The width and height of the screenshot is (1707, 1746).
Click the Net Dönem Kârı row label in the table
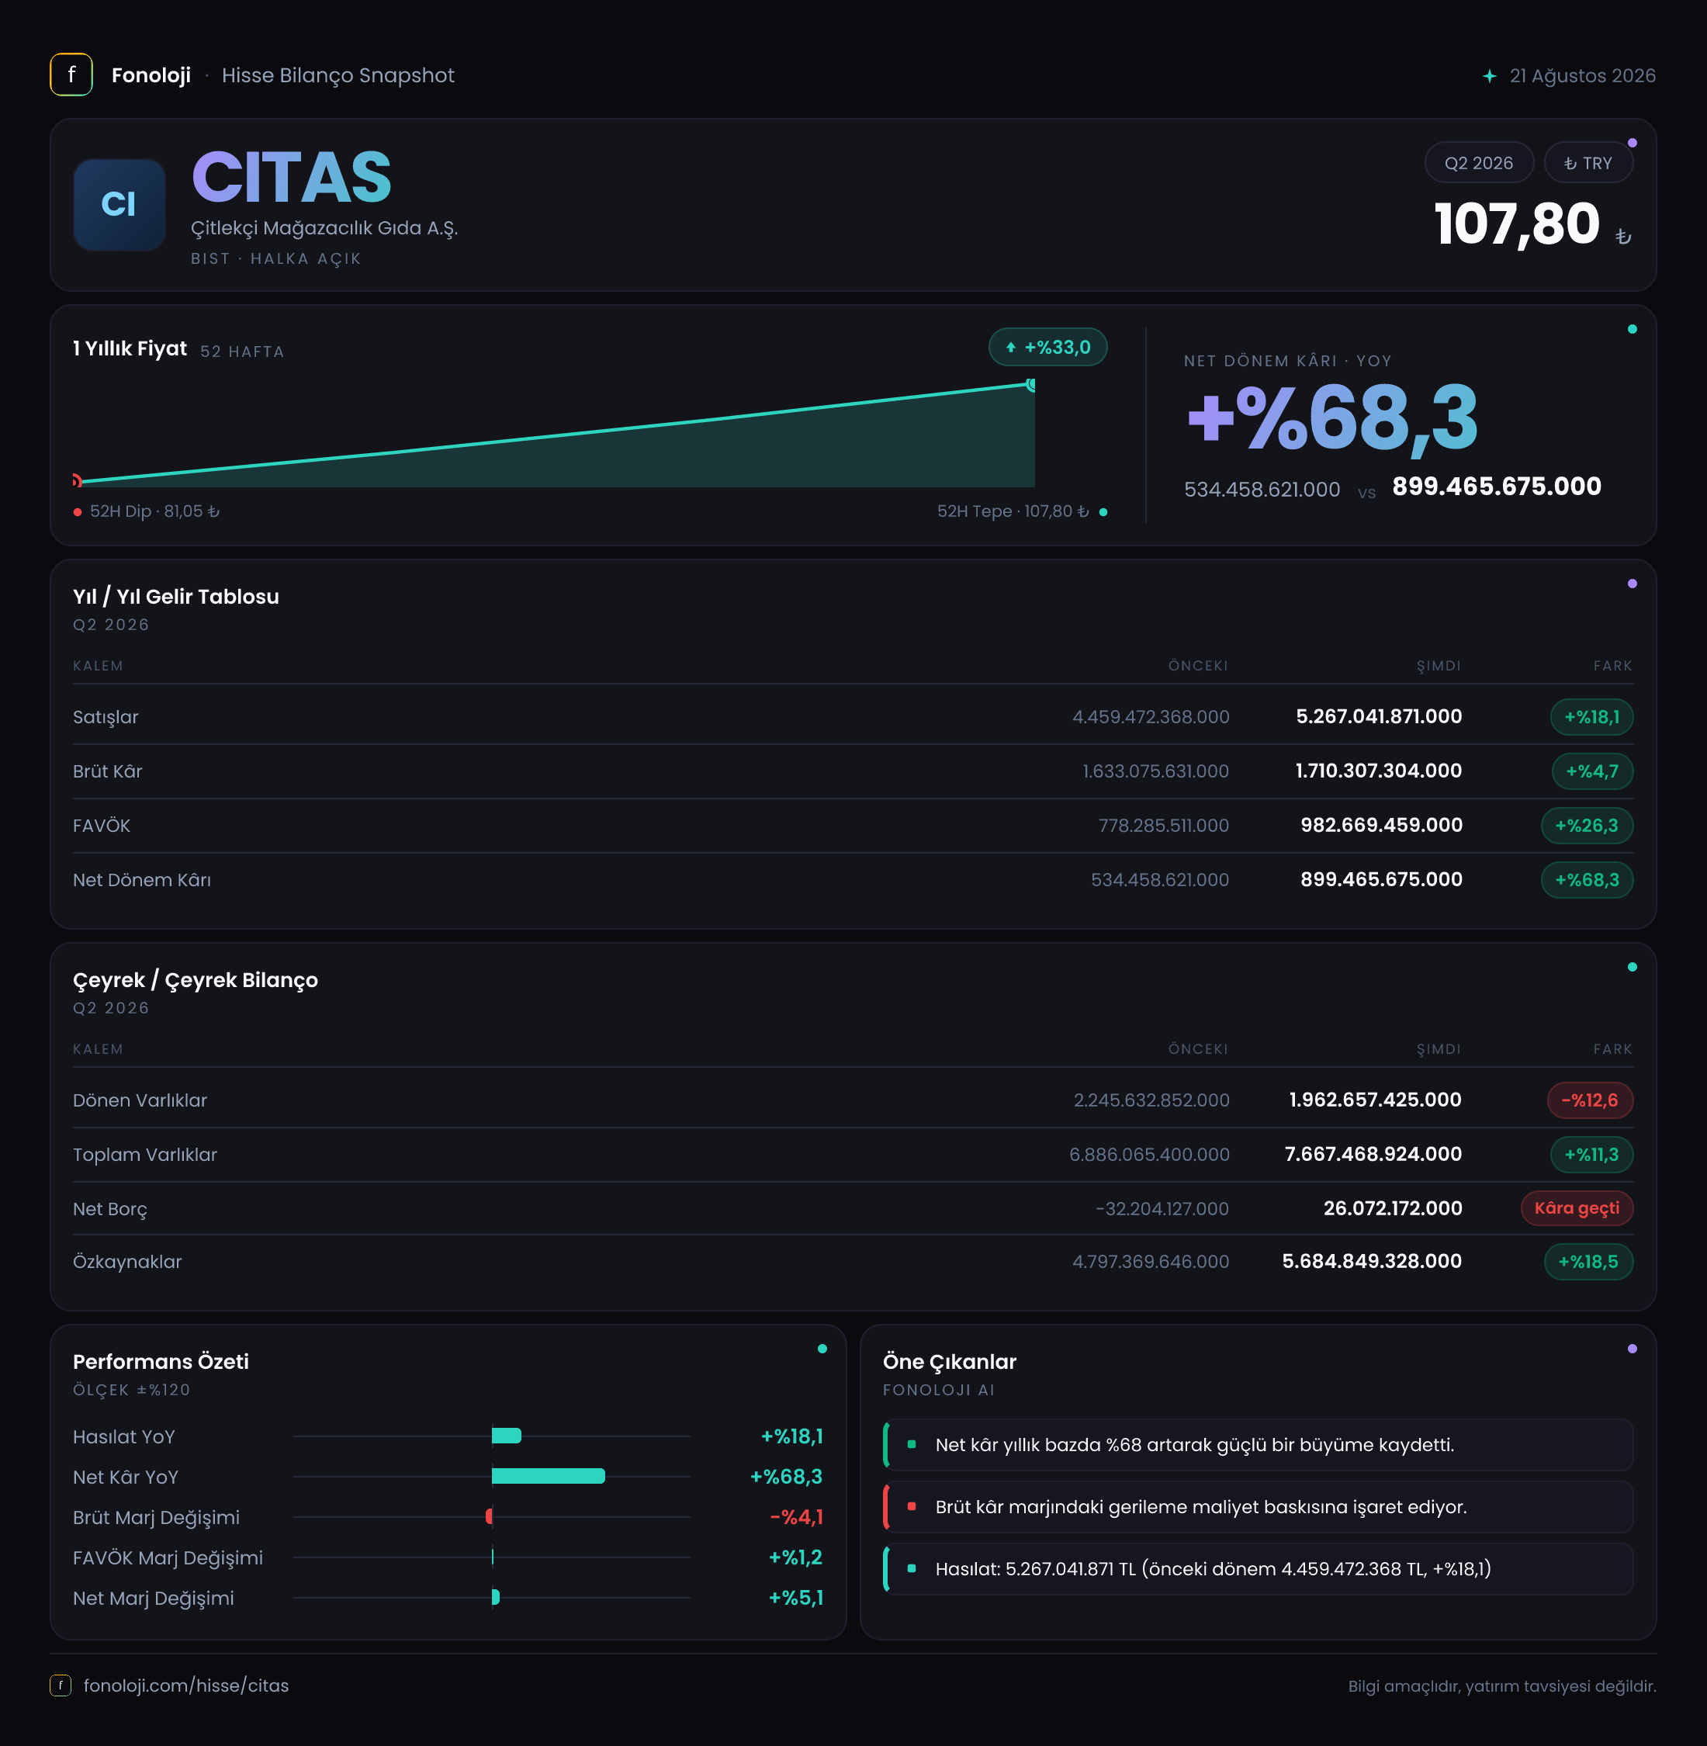(x=142, y=880)
